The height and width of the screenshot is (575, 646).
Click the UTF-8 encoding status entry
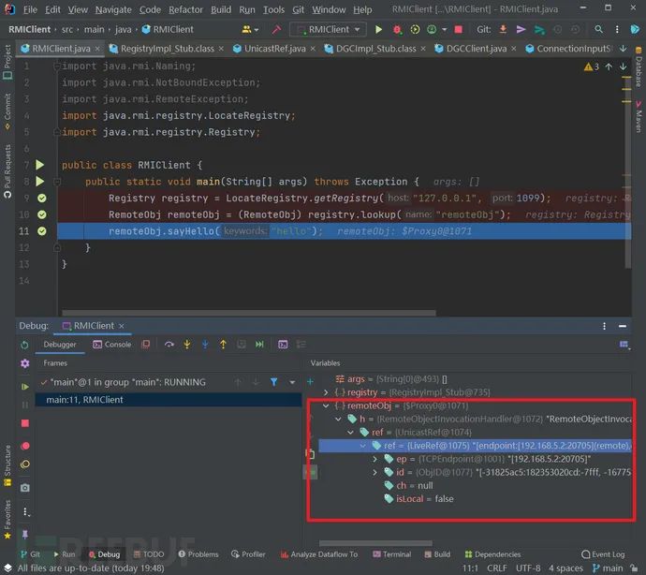coord(528,568)
